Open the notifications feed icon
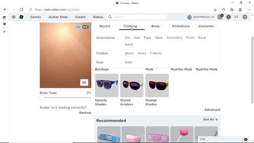 (220, 17)
